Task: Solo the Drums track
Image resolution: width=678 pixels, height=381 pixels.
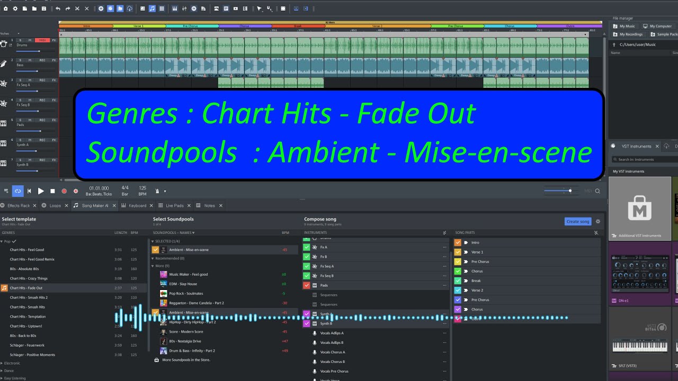Action: [x=20, y=40]
